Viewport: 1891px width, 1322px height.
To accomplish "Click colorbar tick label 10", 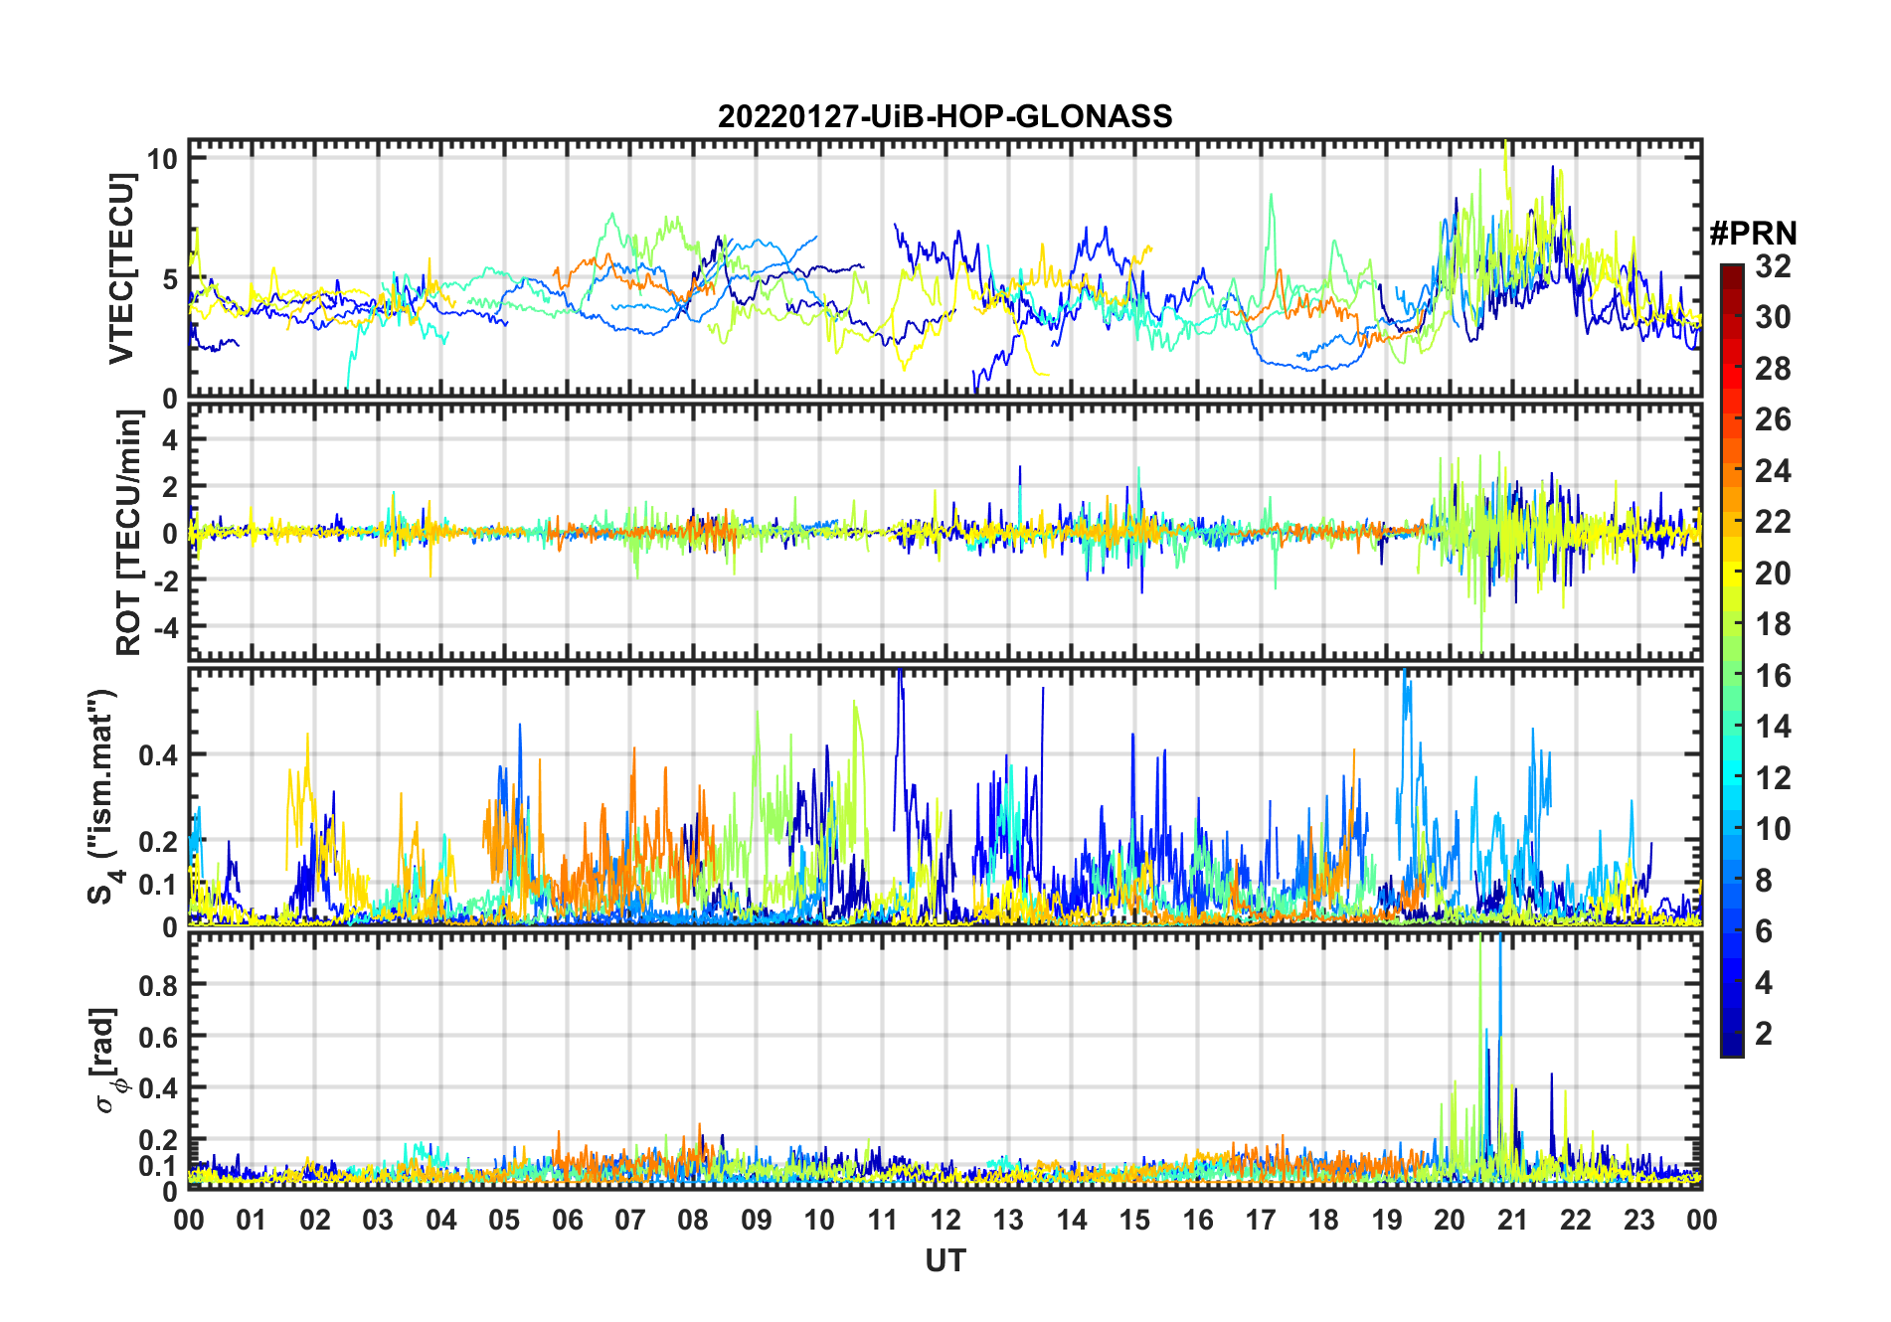I will pyautogui.click(x=1773, y=829).
